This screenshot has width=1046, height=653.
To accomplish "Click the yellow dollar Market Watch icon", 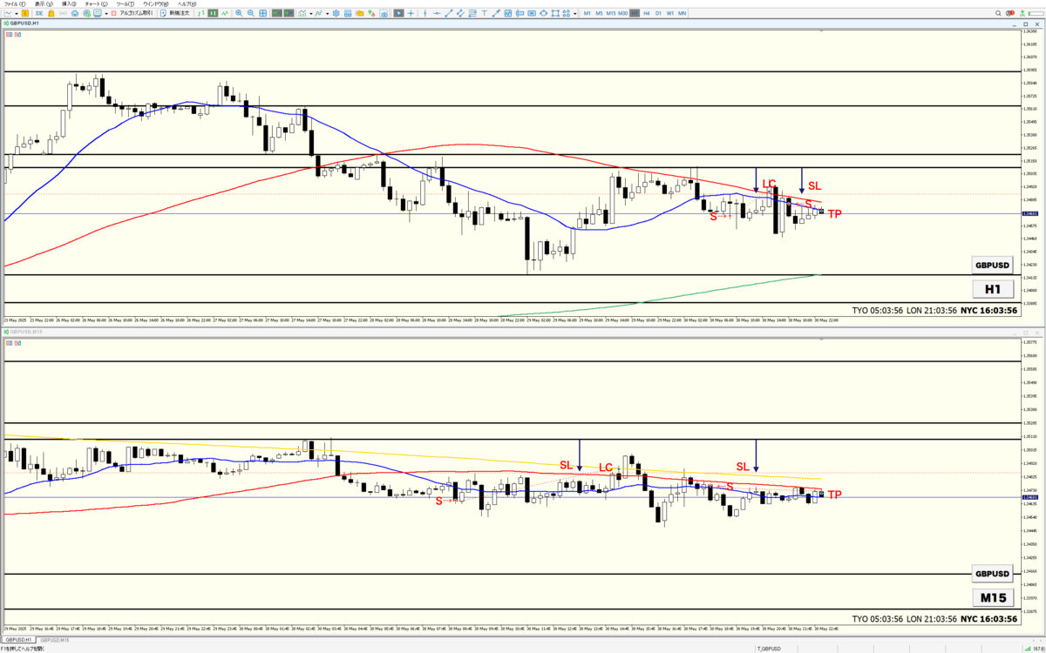I will tap(25, 13).
